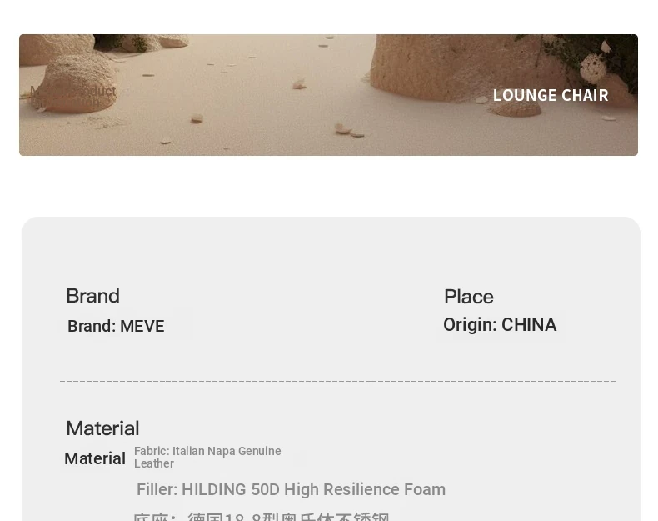Select the Filler HILDING 50D foam line
Image resolution: width=658 pixels, height=521 pixels.
click(x=291, y=489)
